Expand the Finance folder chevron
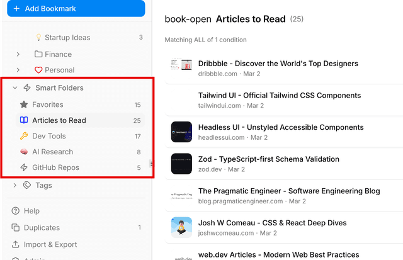 (x=18, y=54)
